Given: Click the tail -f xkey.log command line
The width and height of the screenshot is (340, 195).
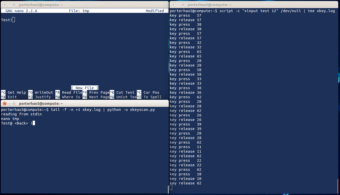Looking at the screenshot, I should coord(78,110).
